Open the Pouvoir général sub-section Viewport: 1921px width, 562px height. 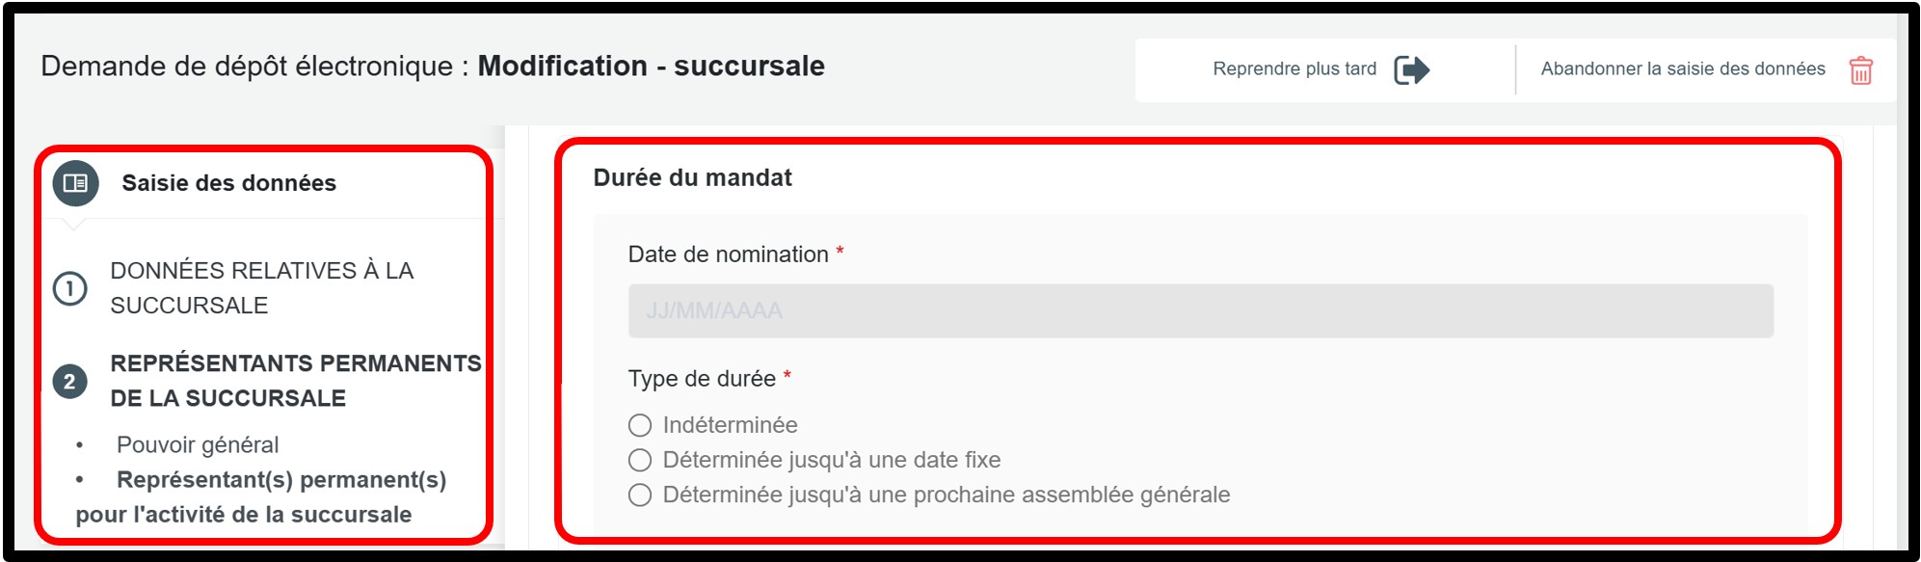click(198, 444)
